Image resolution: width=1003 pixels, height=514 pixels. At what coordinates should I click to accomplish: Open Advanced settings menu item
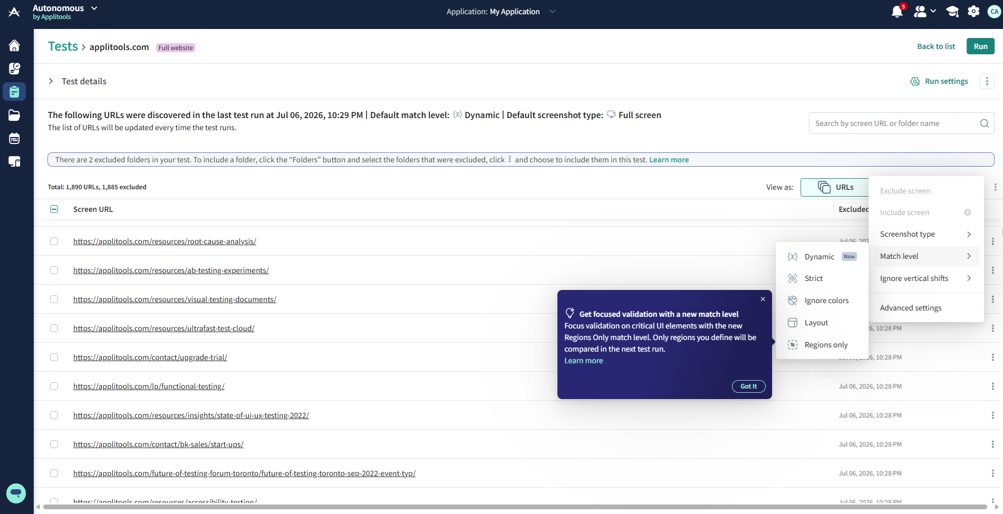point(926,308)
